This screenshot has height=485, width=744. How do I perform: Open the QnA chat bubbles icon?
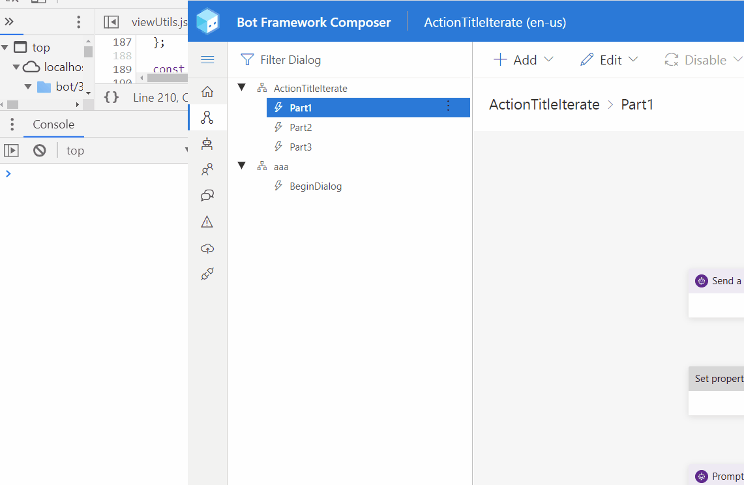[207, 196]
